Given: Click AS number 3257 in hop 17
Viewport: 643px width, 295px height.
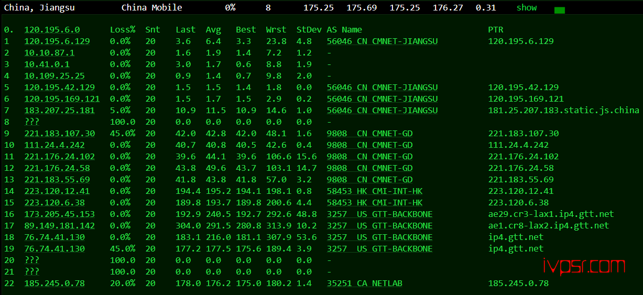Looking at the screenshot, I should [337, 226].
